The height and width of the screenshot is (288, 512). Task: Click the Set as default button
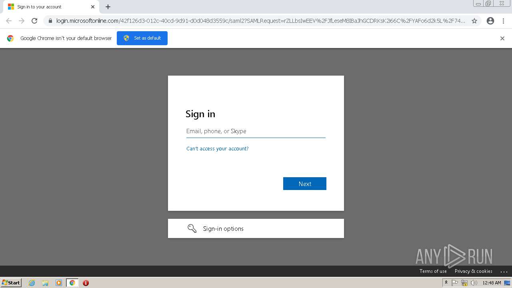142,38
